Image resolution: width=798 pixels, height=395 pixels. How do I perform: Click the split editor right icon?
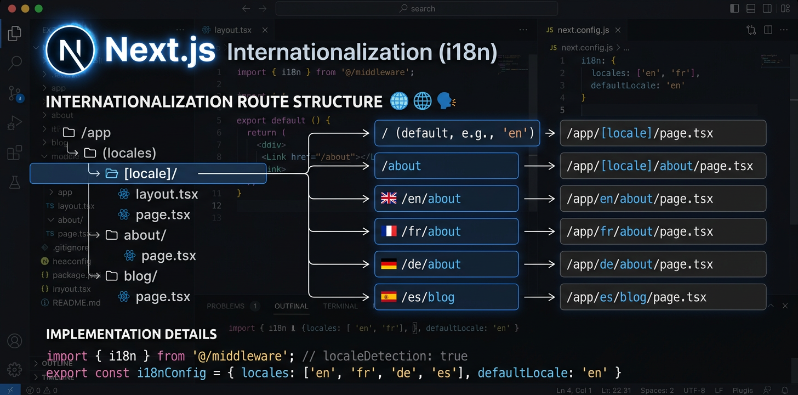pyautogui.click(x=768, y=30)
